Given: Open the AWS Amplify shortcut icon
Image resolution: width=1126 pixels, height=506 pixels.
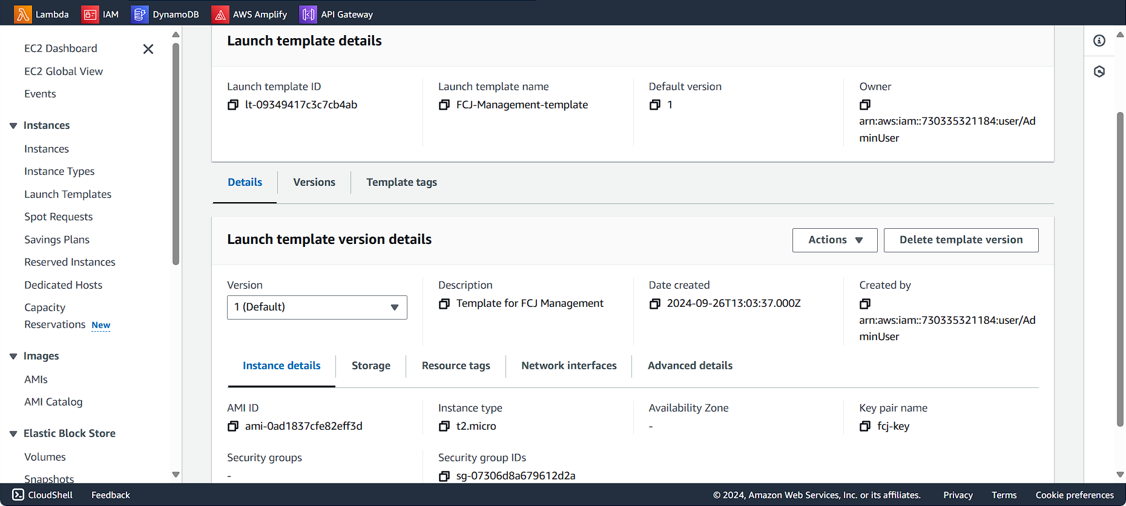Looking at the screenshot, I should tap(220, 14).
